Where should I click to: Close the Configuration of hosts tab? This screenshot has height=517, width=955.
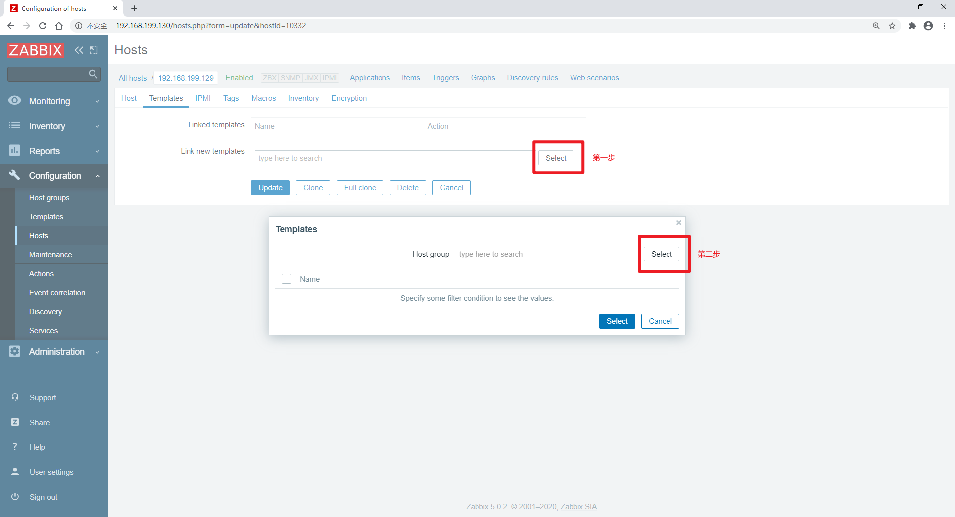pyautogui.click(x=115, y=8)
